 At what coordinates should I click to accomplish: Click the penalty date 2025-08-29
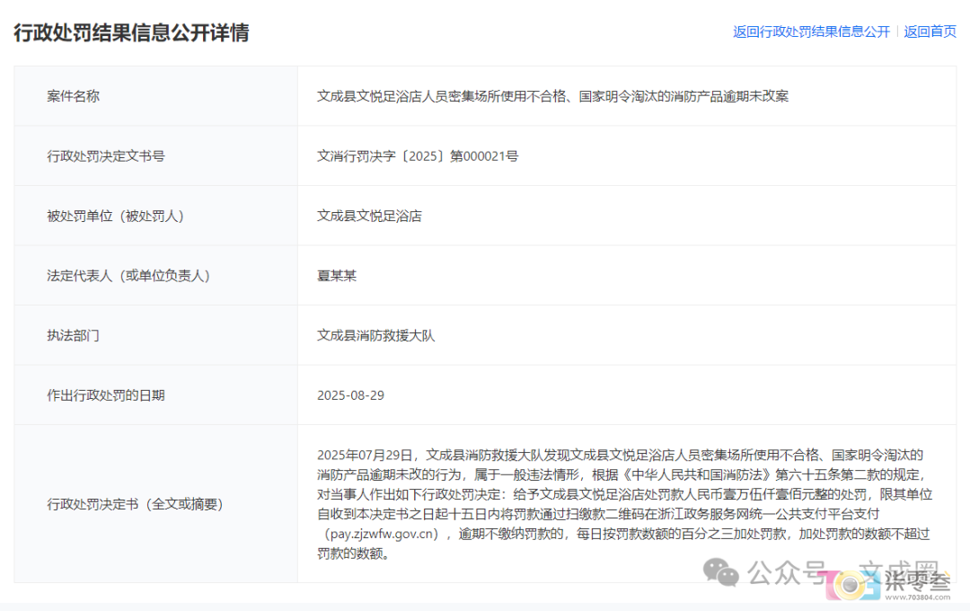click(x=350, y=395)
